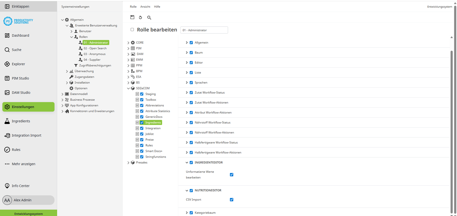This screenshot has width=457, height=216.
Task: Uncheck the Staging permission checkbox
Action: [141, 94]
